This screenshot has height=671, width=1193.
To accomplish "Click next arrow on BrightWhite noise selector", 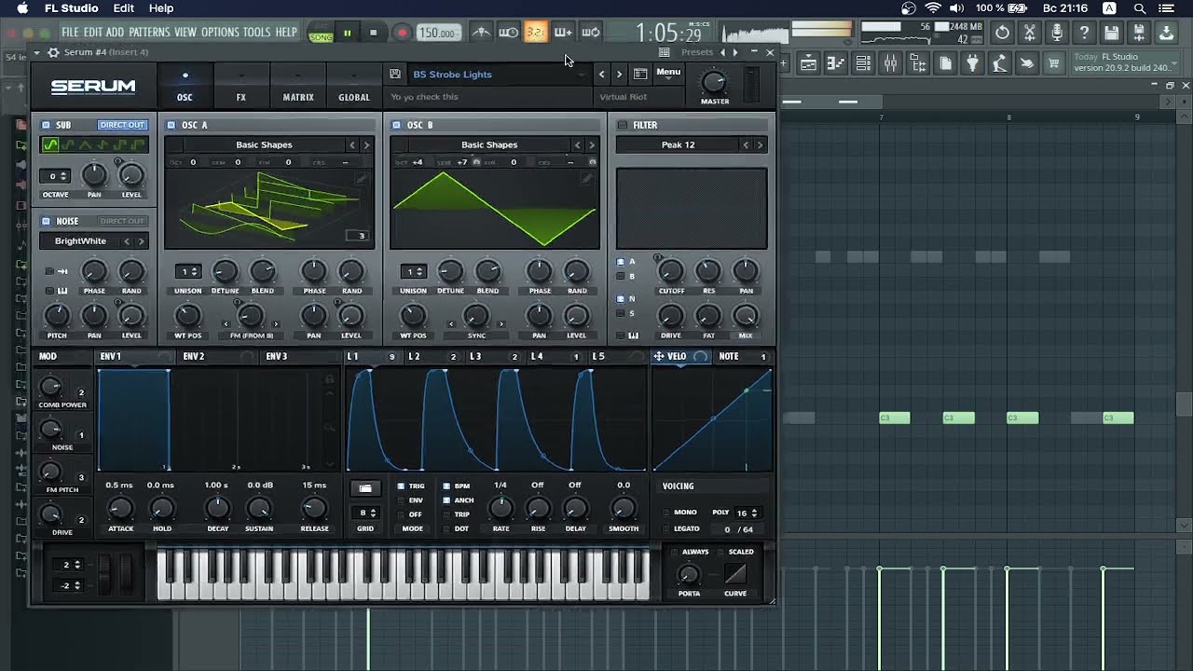I will [x=141, y=241].
